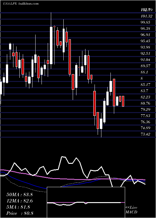Click the 88.1 price axis label
The image size is (156, 218).
(x=144, y=72)
